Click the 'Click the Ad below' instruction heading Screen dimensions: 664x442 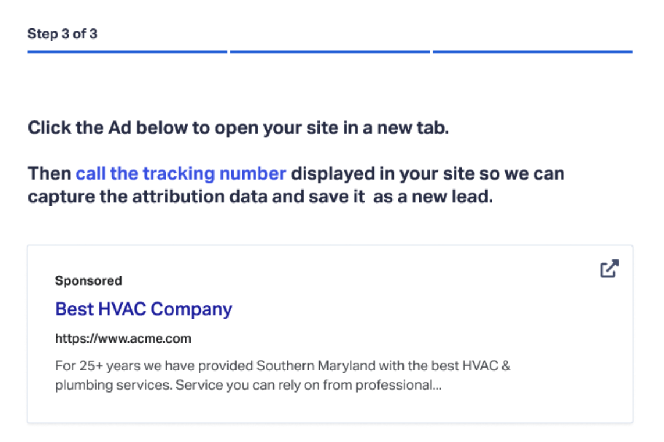click(x=238, y=128)
